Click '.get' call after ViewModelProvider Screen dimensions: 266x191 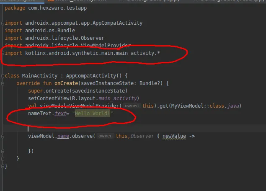point(163,106)
